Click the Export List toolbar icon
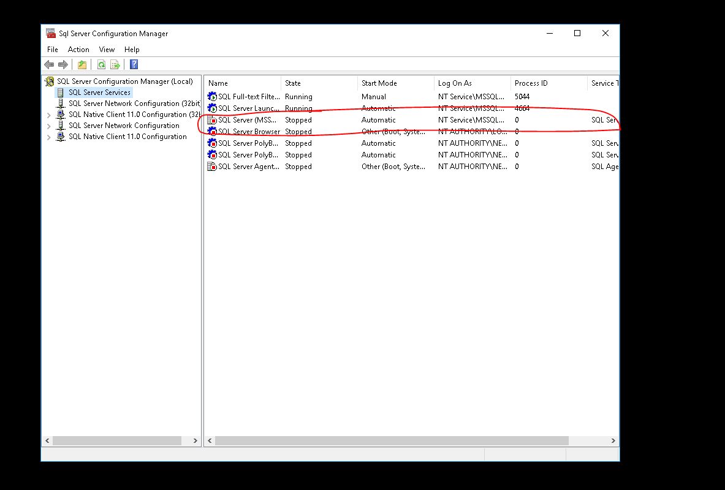 coord(115,65)
